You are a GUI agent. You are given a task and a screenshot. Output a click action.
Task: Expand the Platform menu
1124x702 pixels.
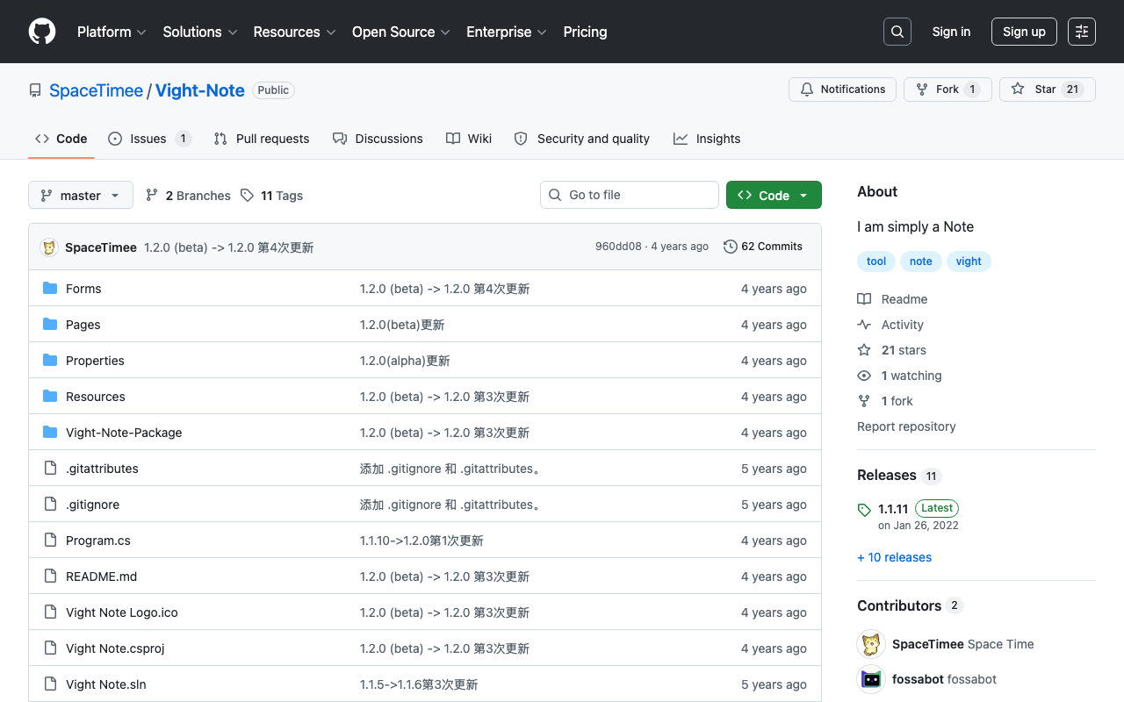[x=112, y=32]
